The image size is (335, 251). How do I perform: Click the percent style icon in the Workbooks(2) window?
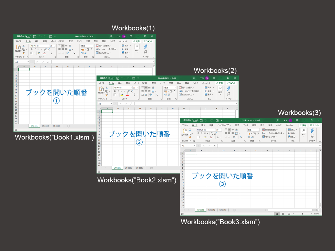pyautogui.click(x=170, y=91)
